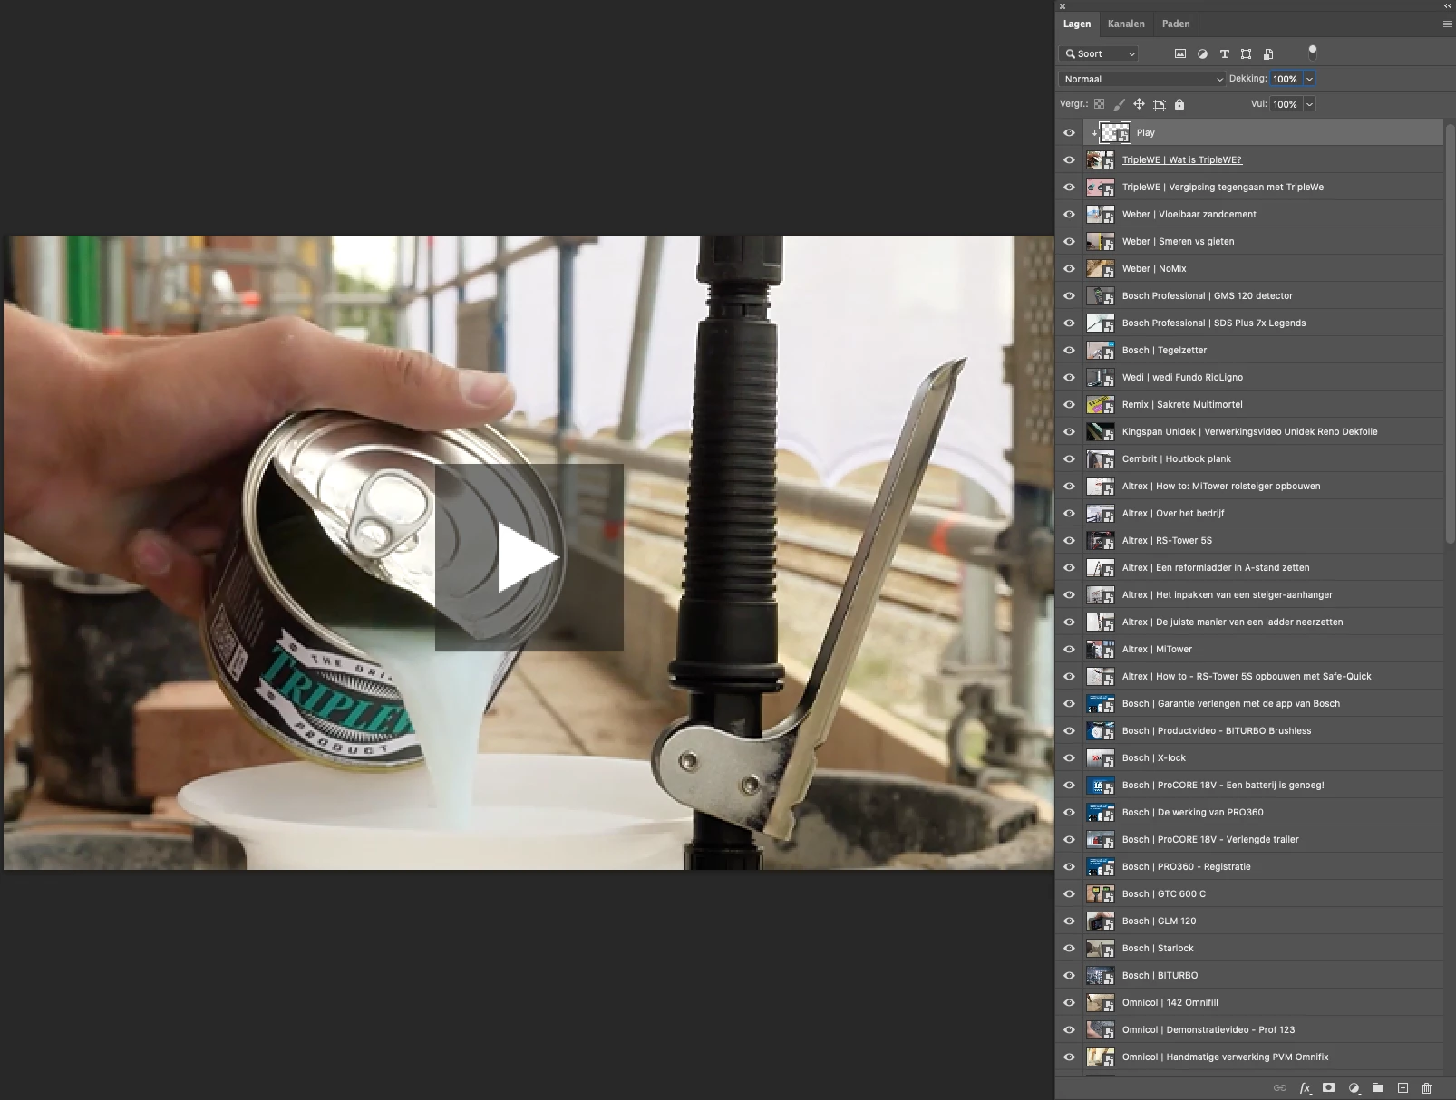
Task: Click Bosch GLM 120 layer thumbnail
Action: [1101, 921]
